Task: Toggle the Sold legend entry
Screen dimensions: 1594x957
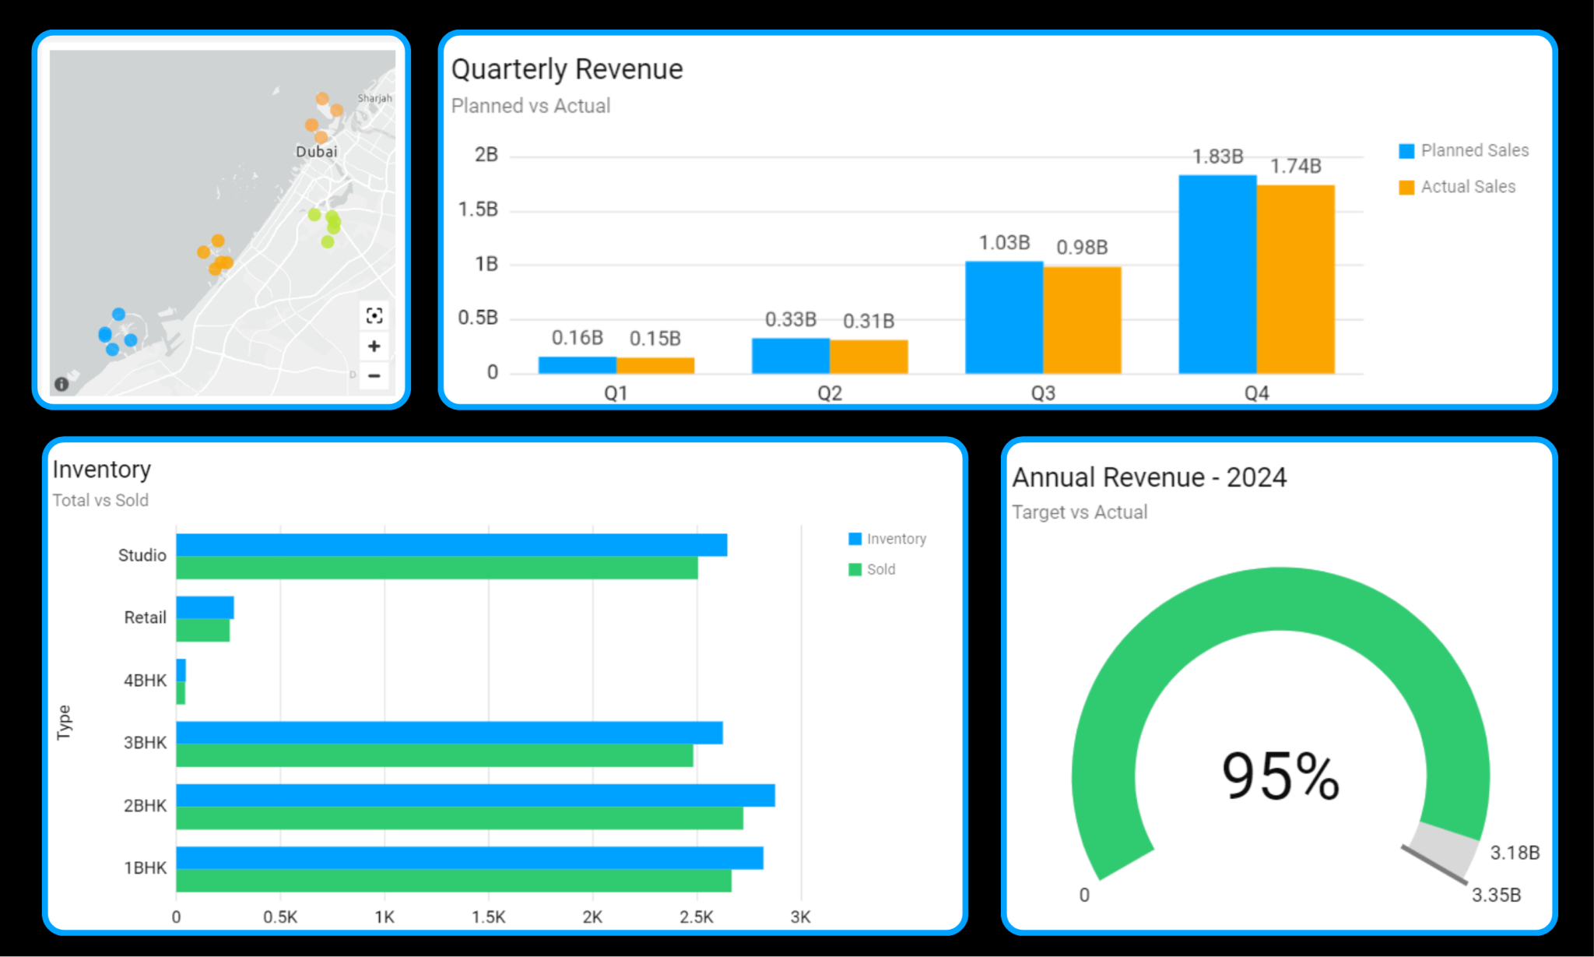Action: 880,569
